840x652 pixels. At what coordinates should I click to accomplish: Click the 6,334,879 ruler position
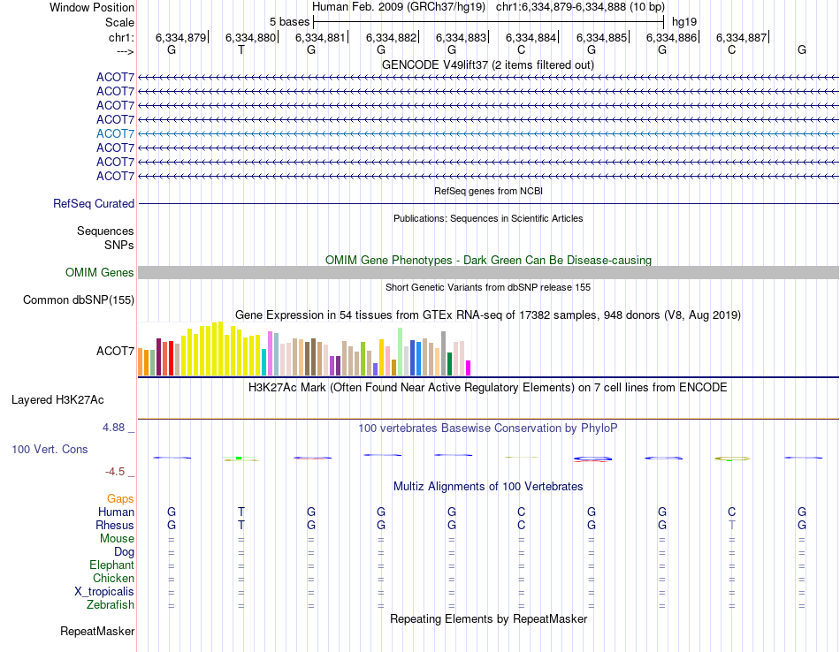pyautogui.click(x=181, y=38)
